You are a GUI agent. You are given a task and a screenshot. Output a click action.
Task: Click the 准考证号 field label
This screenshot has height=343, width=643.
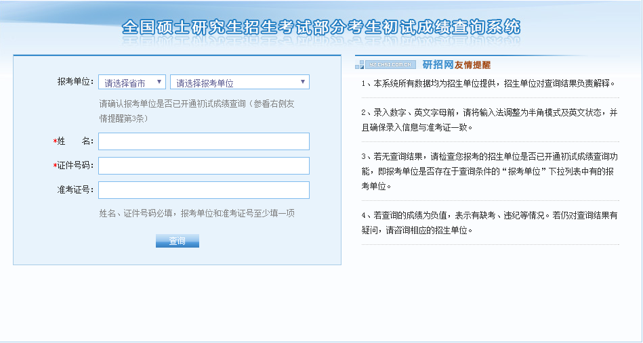click(x=75, y=190)
